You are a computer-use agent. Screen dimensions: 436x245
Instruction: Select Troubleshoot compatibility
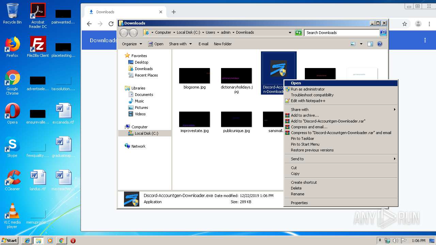pos(341,95)
